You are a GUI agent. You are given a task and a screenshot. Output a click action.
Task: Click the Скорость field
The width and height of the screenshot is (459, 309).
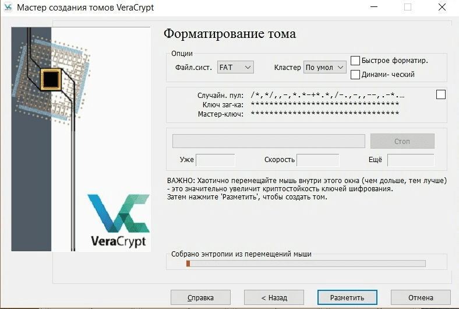(318, 160)
